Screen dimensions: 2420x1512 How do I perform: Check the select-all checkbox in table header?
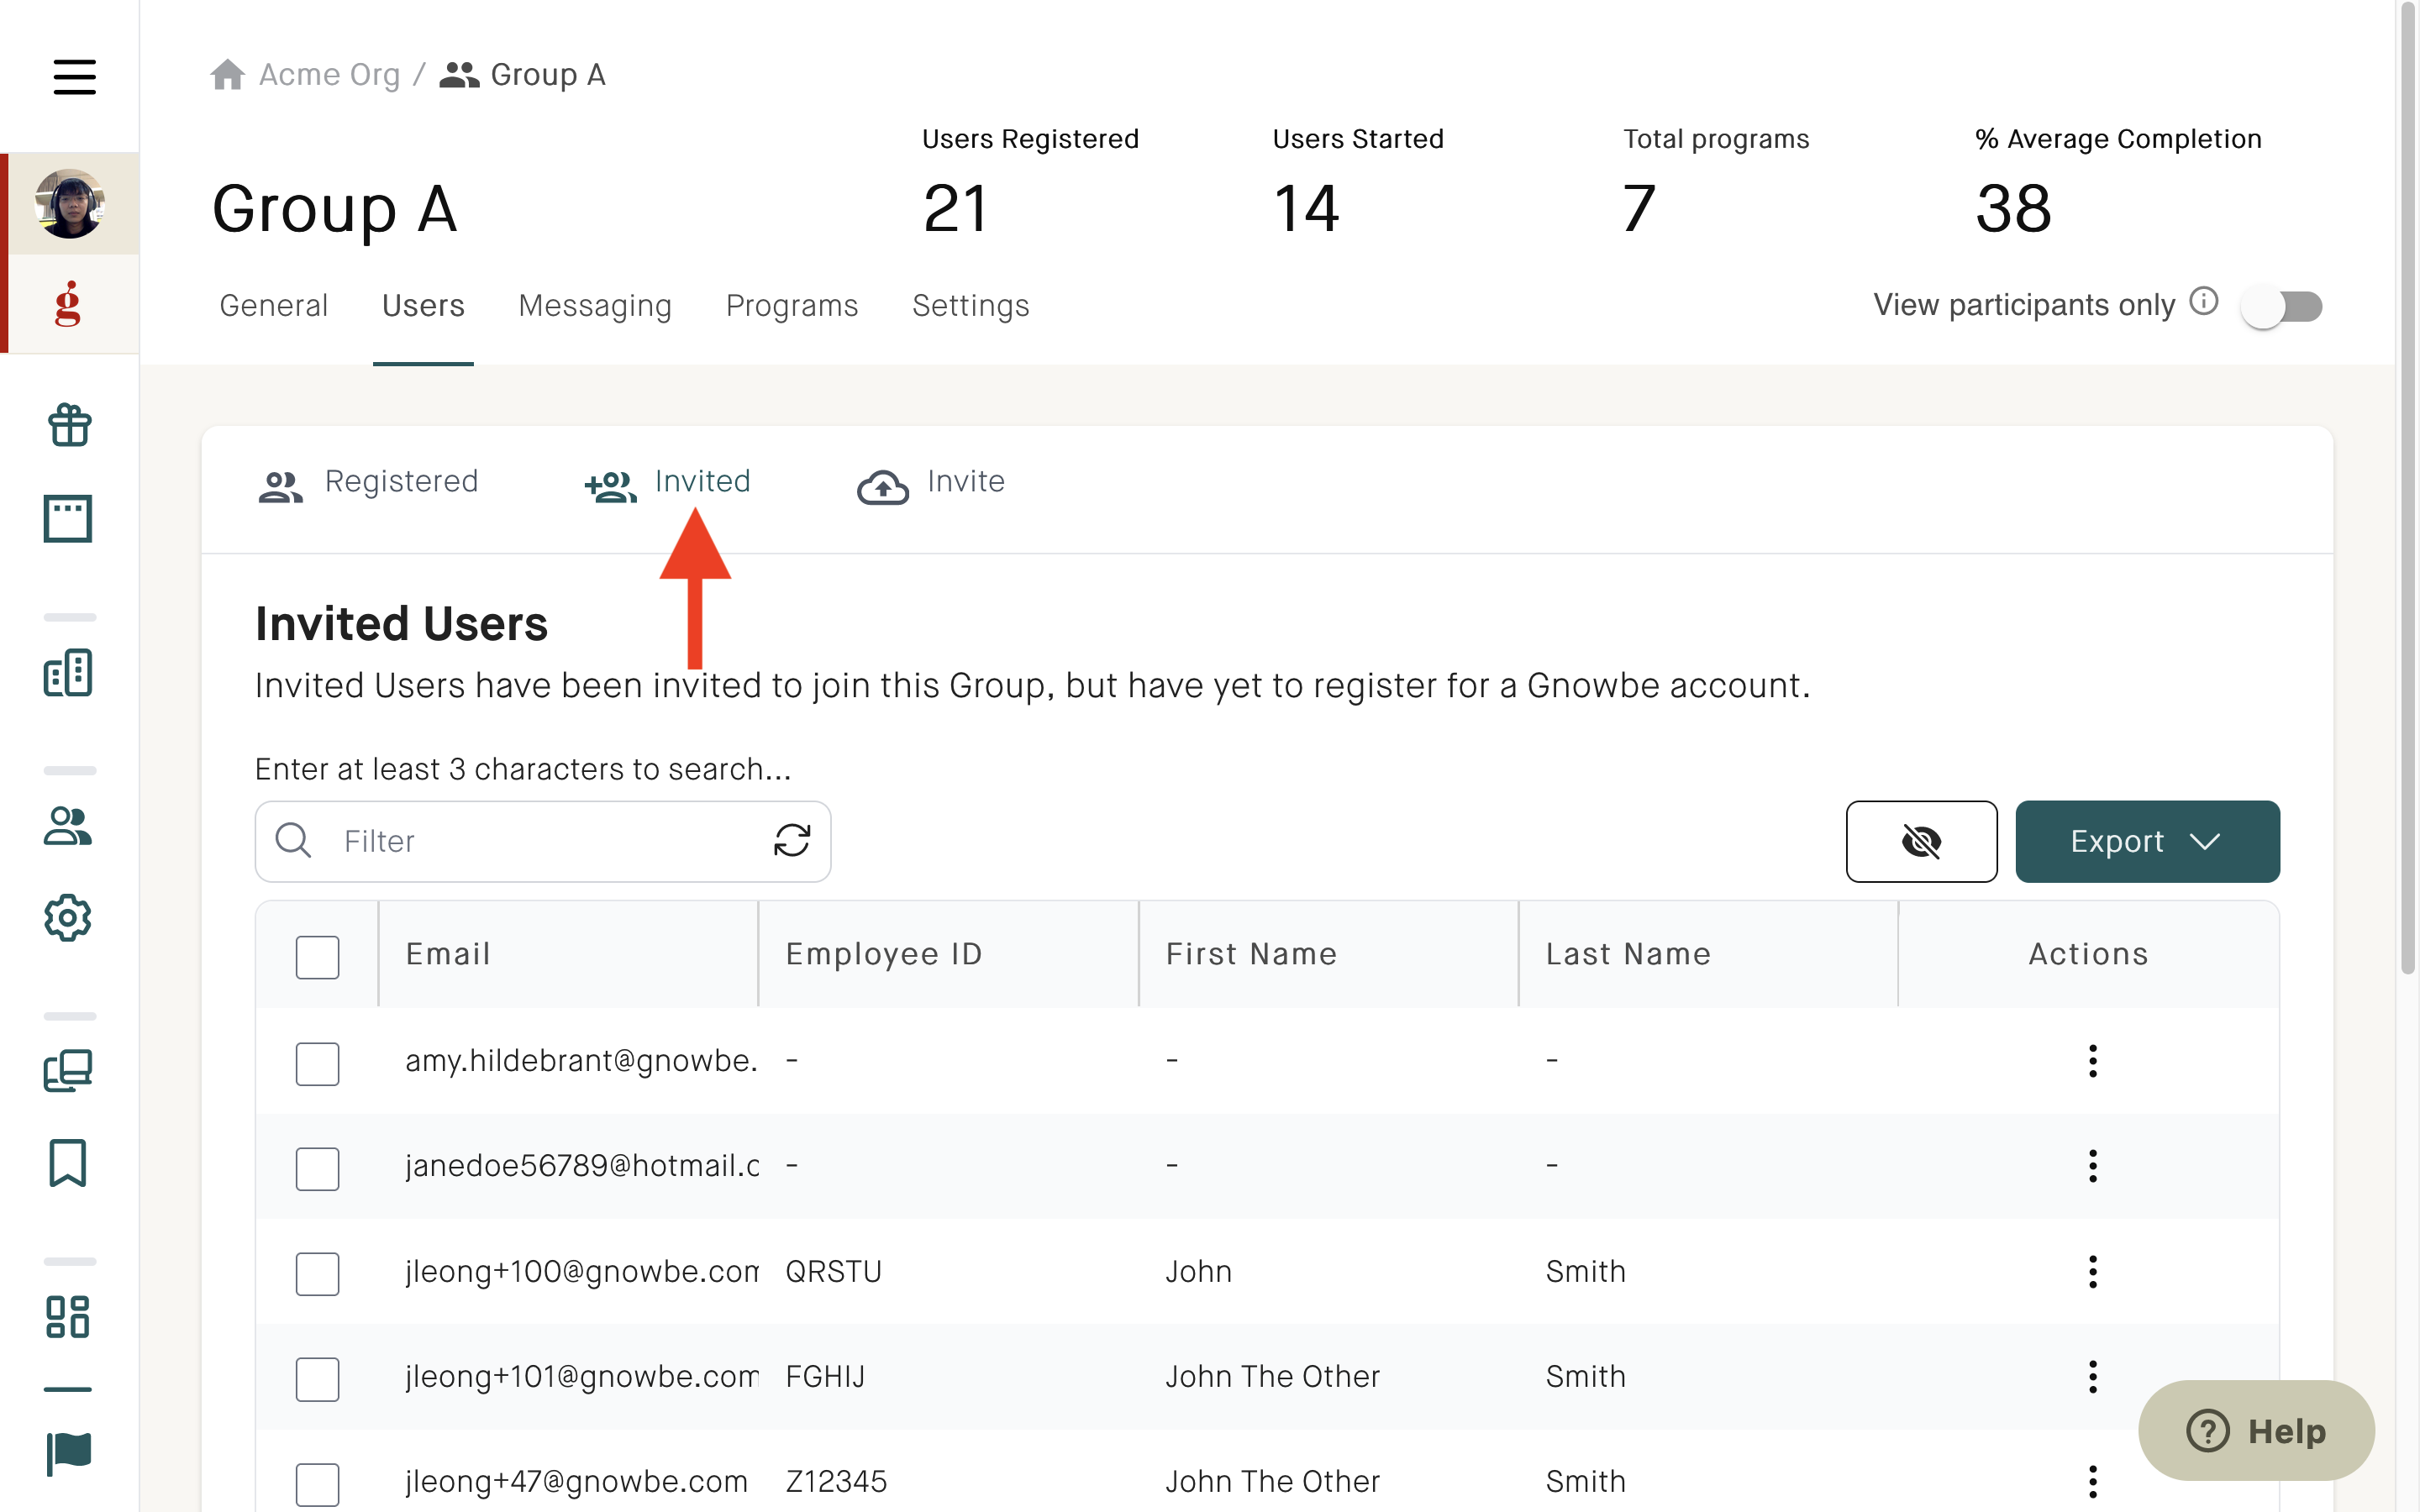(x=317, y=956)
